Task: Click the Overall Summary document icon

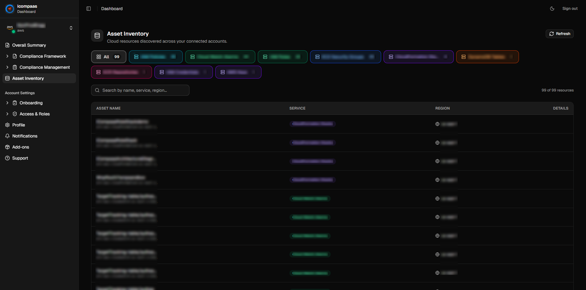Action: [x=7, y=45]
